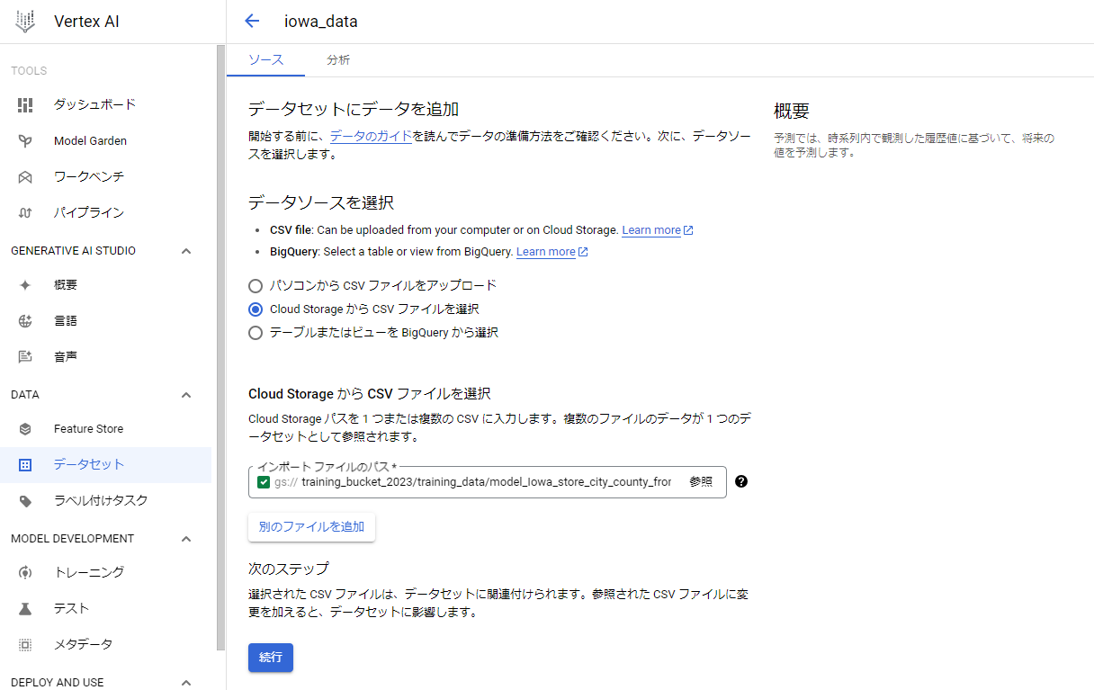
Task: Click external link icon after BigQuery Learn more
Action: (x=583, y=252)
